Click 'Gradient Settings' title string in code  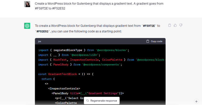(103, 93)
